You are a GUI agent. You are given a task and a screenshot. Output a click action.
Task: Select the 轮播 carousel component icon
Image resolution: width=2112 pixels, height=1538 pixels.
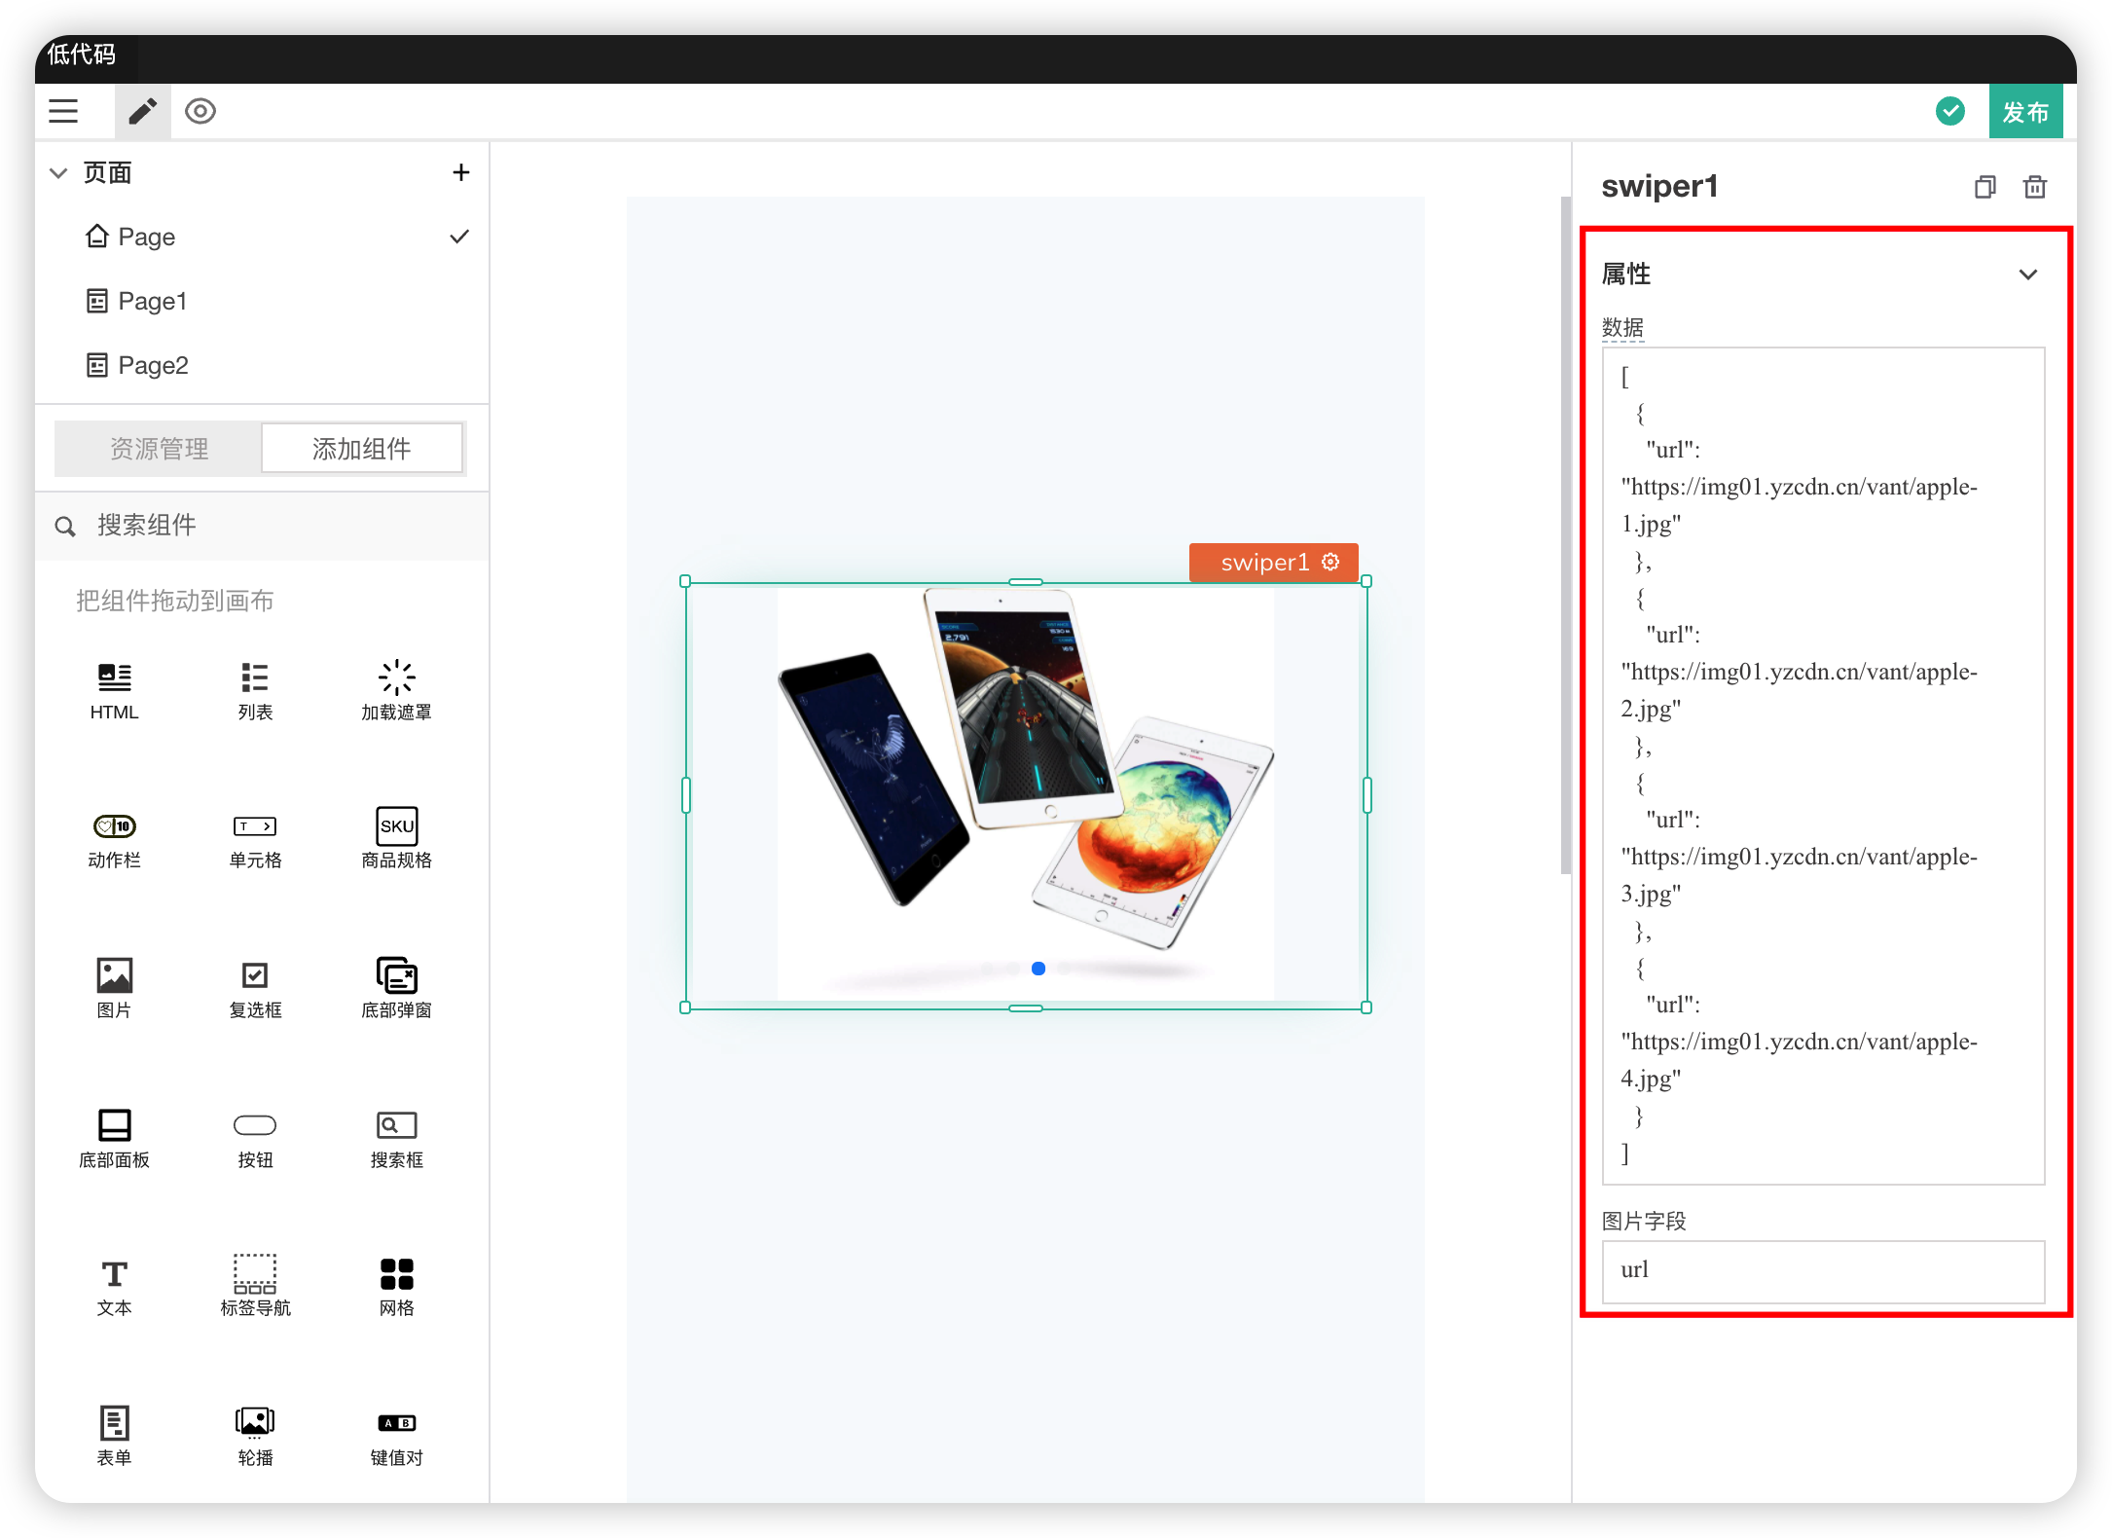(255, 1424)
